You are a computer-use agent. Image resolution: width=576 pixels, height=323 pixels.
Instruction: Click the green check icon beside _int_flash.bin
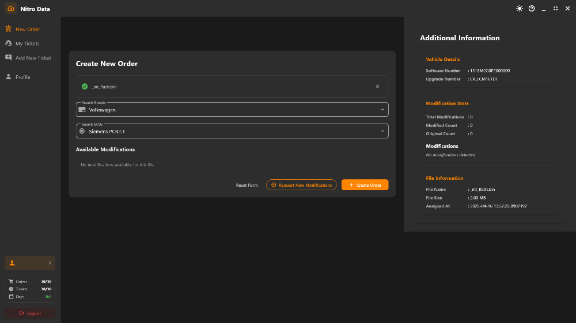tap(85, 87)
